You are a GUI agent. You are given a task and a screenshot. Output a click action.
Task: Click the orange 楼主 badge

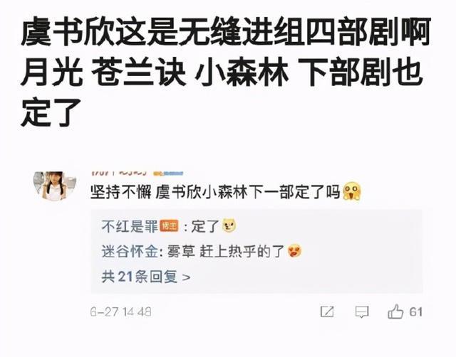170,225
